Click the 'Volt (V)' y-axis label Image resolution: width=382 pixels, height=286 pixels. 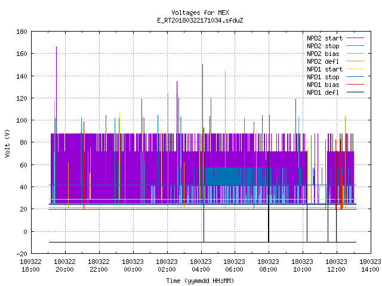[8, 143]
